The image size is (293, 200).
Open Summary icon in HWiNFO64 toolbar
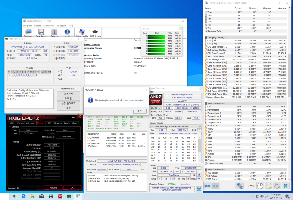click(28, 32)
